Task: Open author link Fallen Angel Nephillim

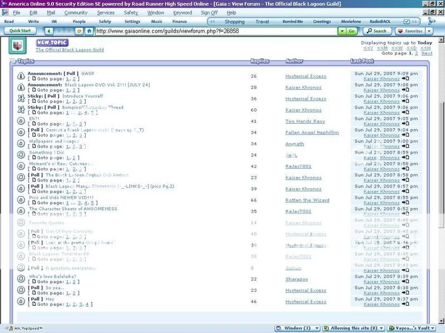Action: pos(312,133)
